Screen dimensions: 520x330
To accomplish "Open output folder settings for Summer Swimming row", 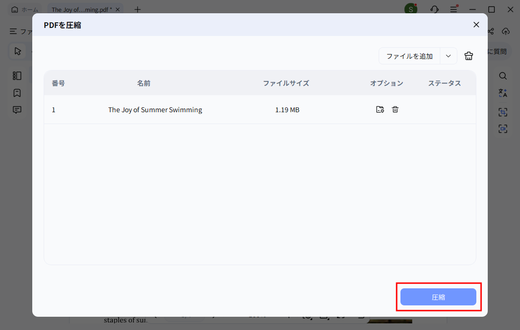I will click(x=380, y=109).
